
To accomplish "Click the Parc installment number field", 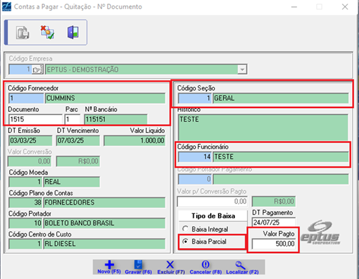I will [72, 119].
